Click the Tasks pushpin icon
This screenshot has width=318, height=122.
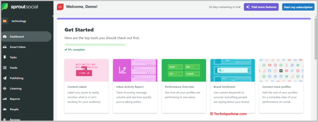point(5,57)
